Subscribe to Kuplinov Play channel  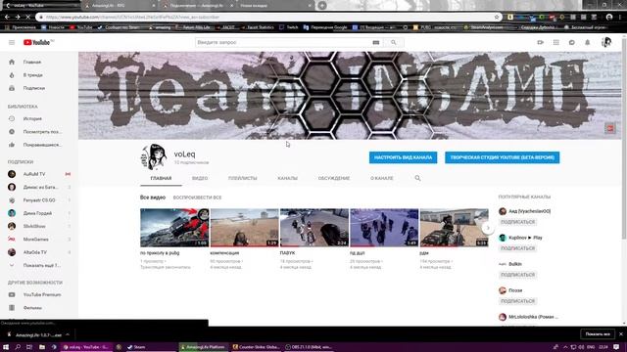518,248
